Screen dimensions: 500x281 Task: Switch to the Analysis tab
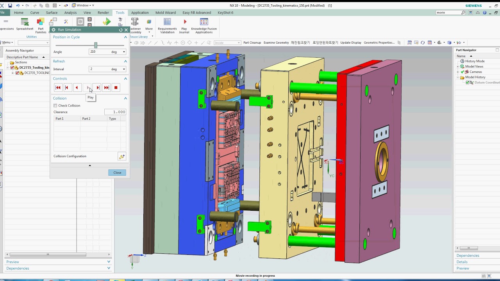pyautogui.click(x=70, y=12)
